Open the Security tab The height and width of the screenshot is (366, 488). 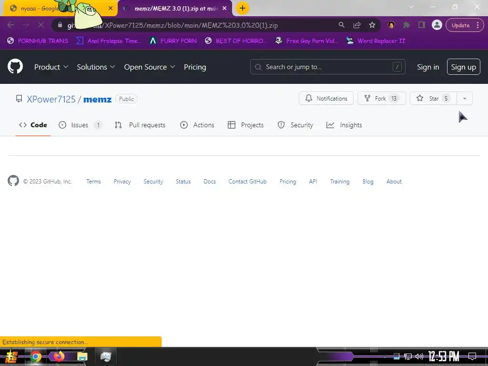click(x=295, y=125)
